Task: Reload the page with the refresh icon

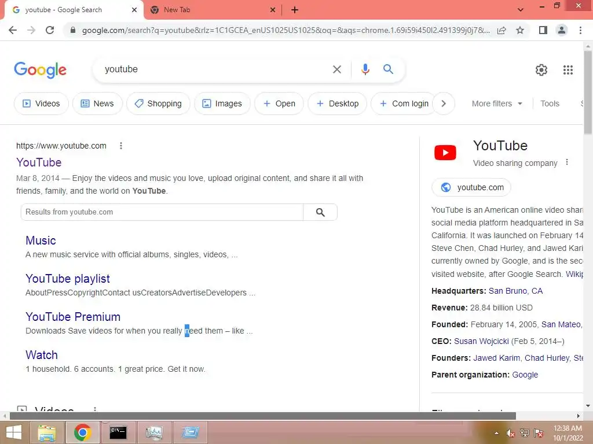Action: click(50, 30)
